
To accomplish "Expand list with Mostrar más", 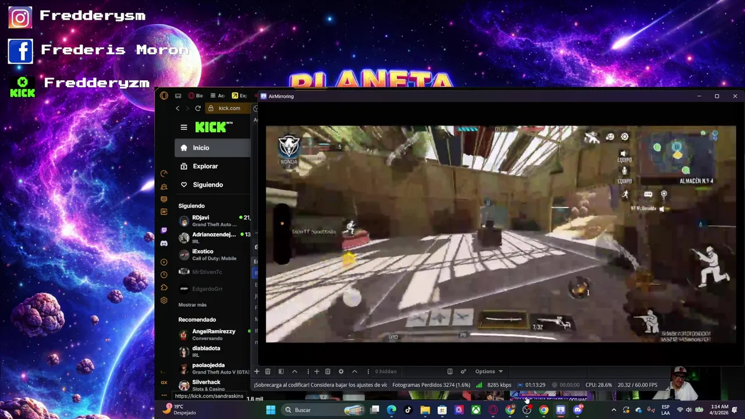I will pos(192,305).
